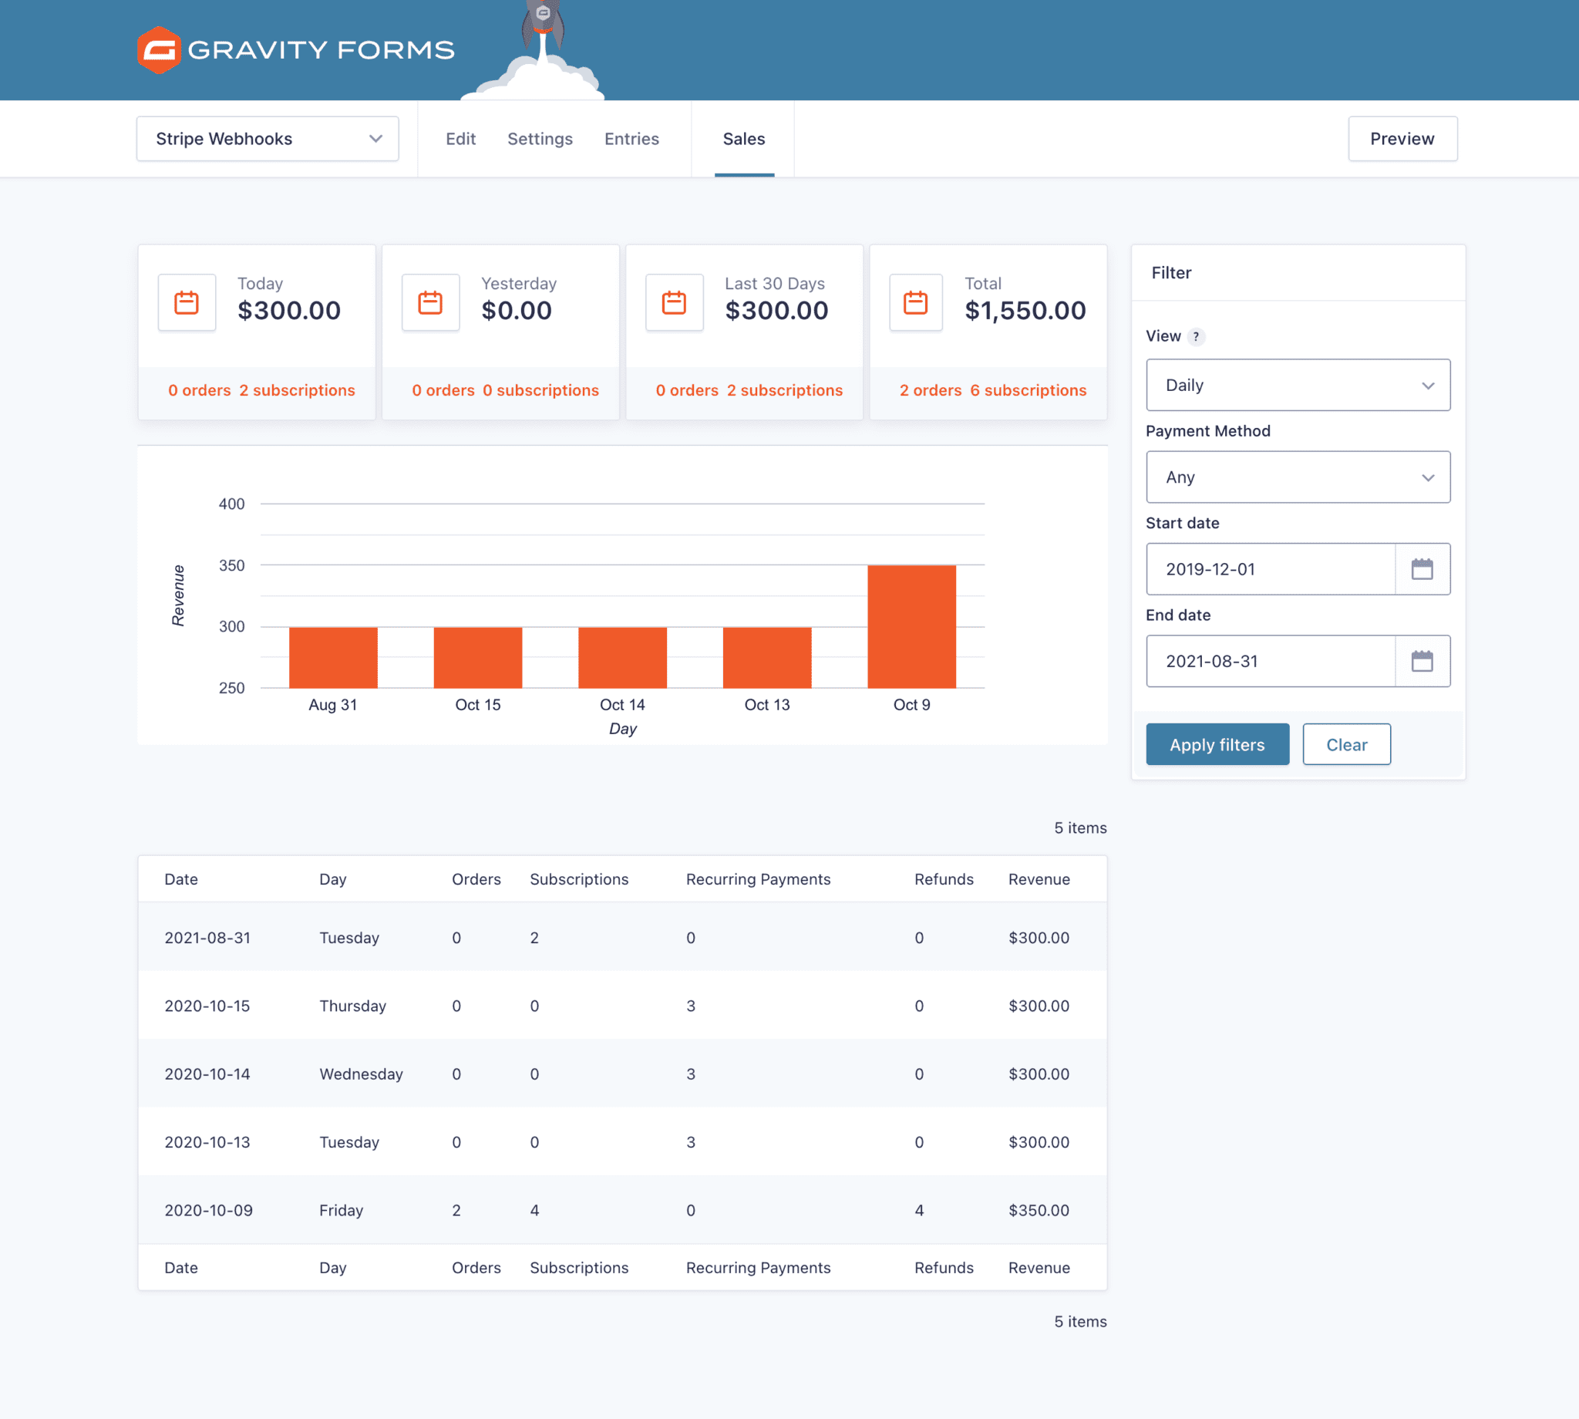Click the calendar icon on the Today card
The image size is (1579, 1419).
click(187, 302)
